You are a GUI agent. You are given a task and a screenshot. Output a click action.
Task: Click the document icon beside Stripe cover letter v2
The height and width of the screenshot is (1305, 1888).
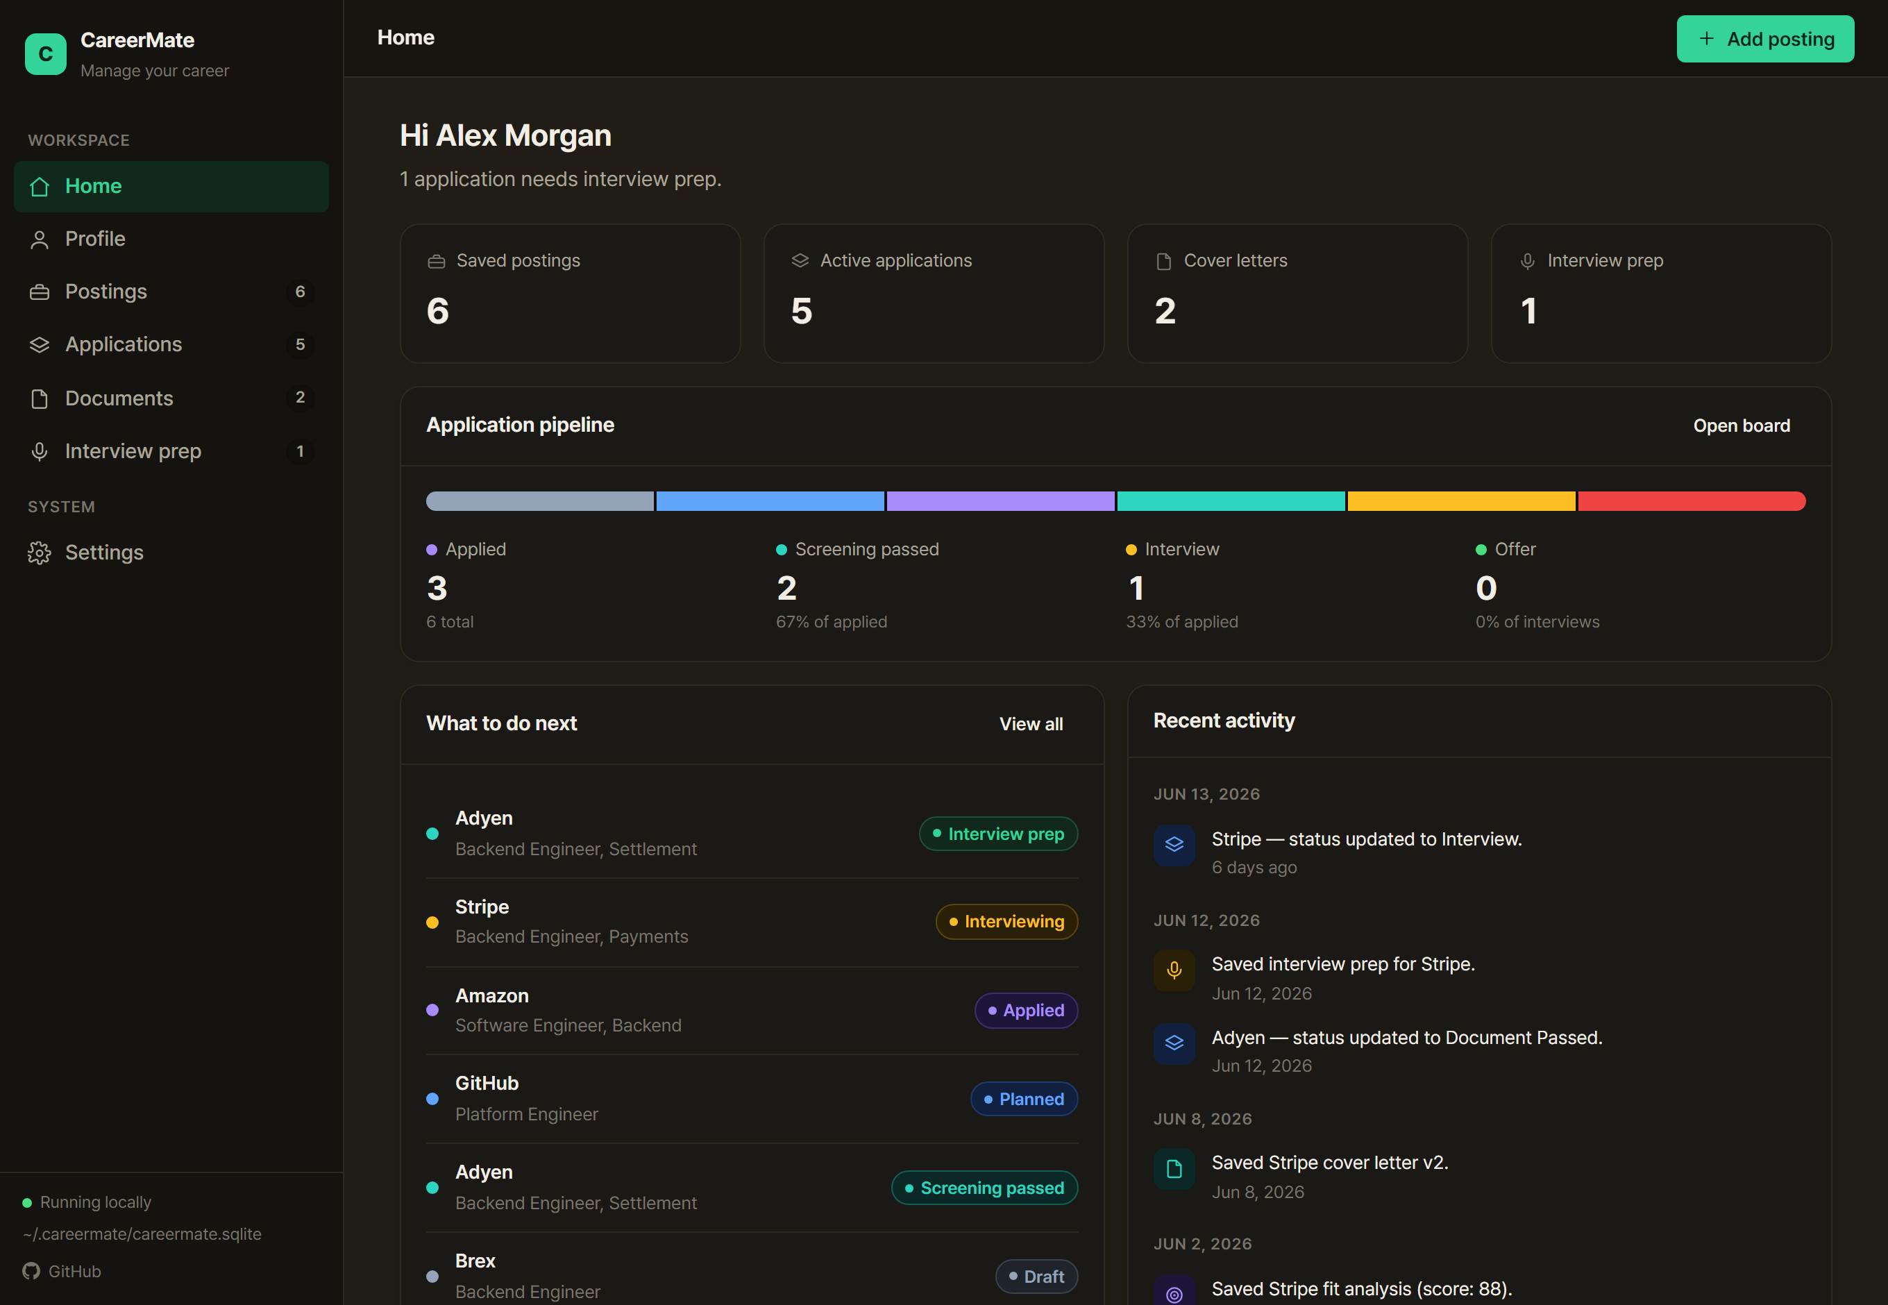1174,1169
